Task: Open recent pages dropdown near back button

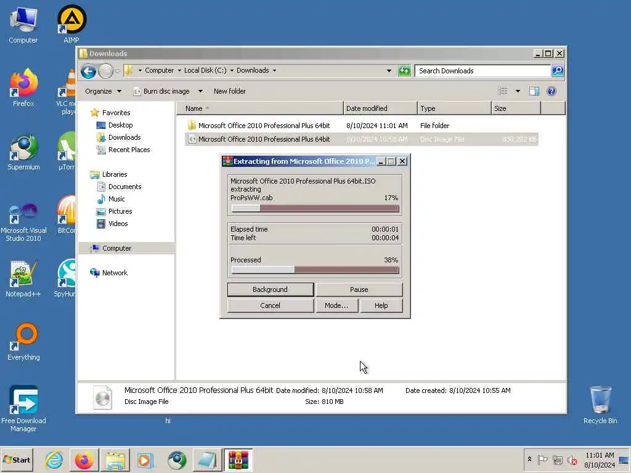Action: tap(118, 71)
